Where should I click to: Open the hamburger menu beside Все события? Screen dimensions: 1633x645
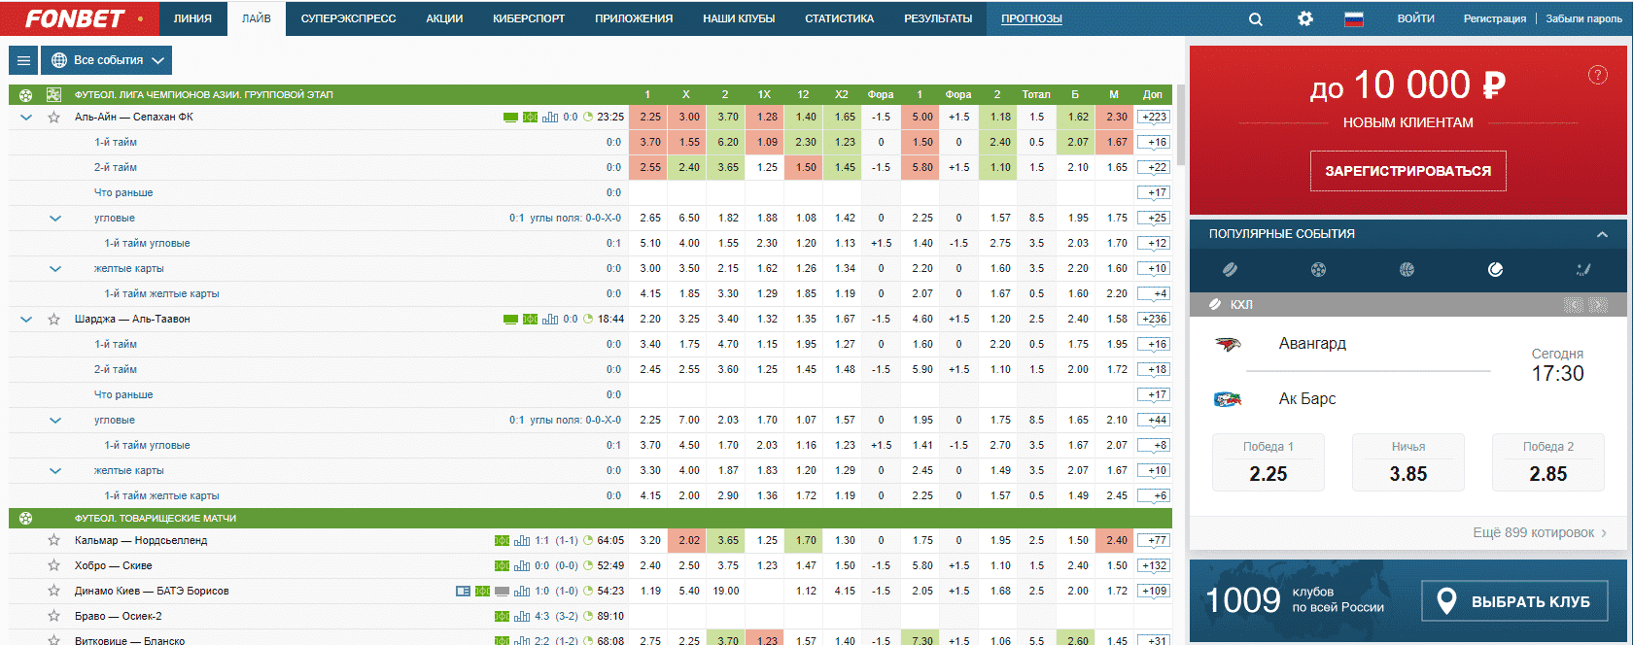click(x=23, y=60)
